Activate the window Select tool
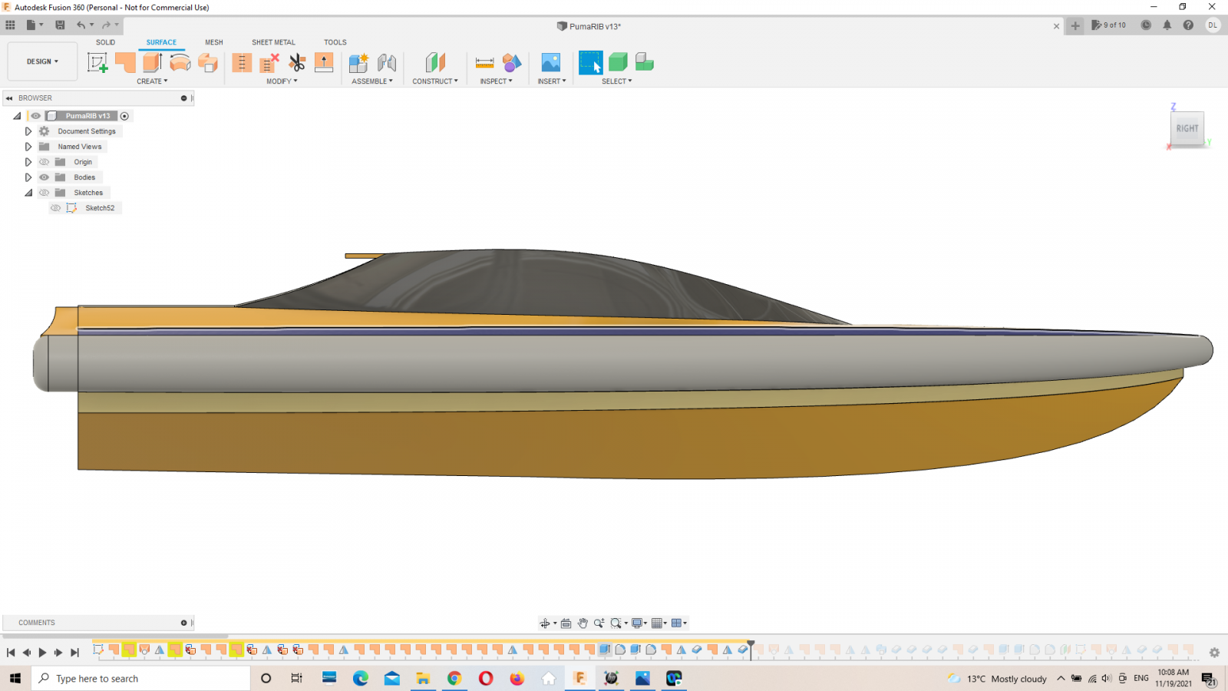This screenshot has height=691, width=1228. click(590, 62)
